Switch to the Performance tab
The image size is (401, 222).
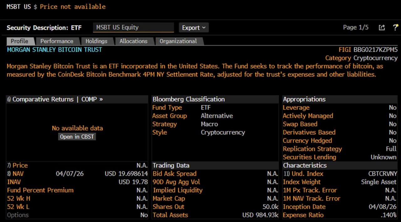coord(57,41)
